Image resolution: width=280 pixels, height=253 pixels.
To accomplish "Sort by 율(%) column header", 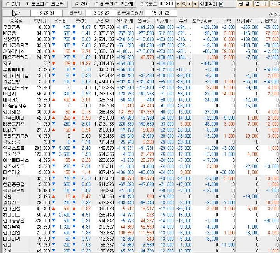I will coord(81,21).
